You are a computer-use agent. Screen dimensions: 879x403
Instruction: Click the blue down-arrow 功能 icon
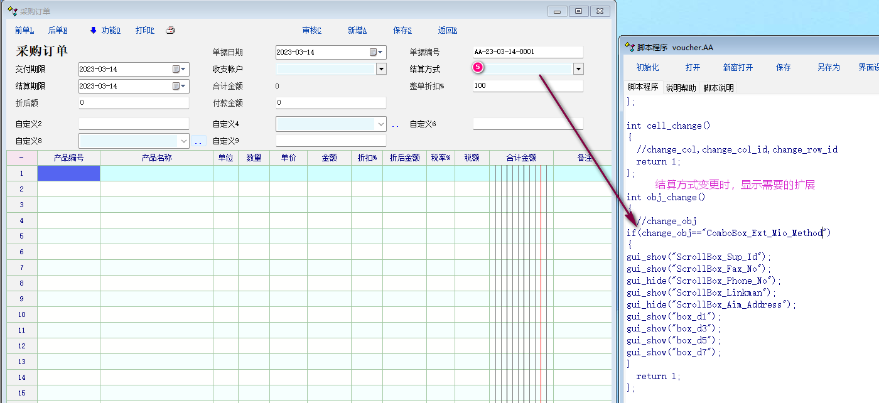[94, 31]
